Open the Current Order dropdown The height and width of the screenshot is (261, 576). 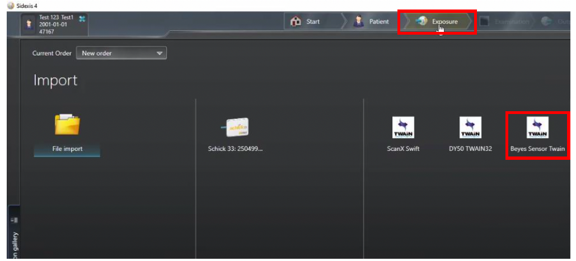pos(121,53)
